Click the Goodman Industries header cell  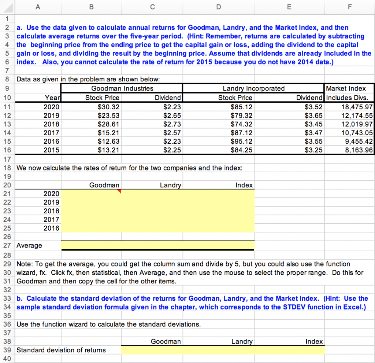click(x=121, y=88)
